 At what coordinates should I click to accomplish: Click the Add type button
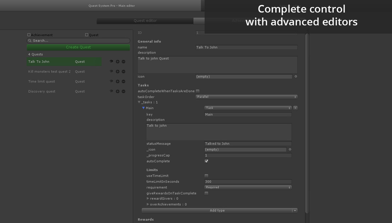(217, 211)
